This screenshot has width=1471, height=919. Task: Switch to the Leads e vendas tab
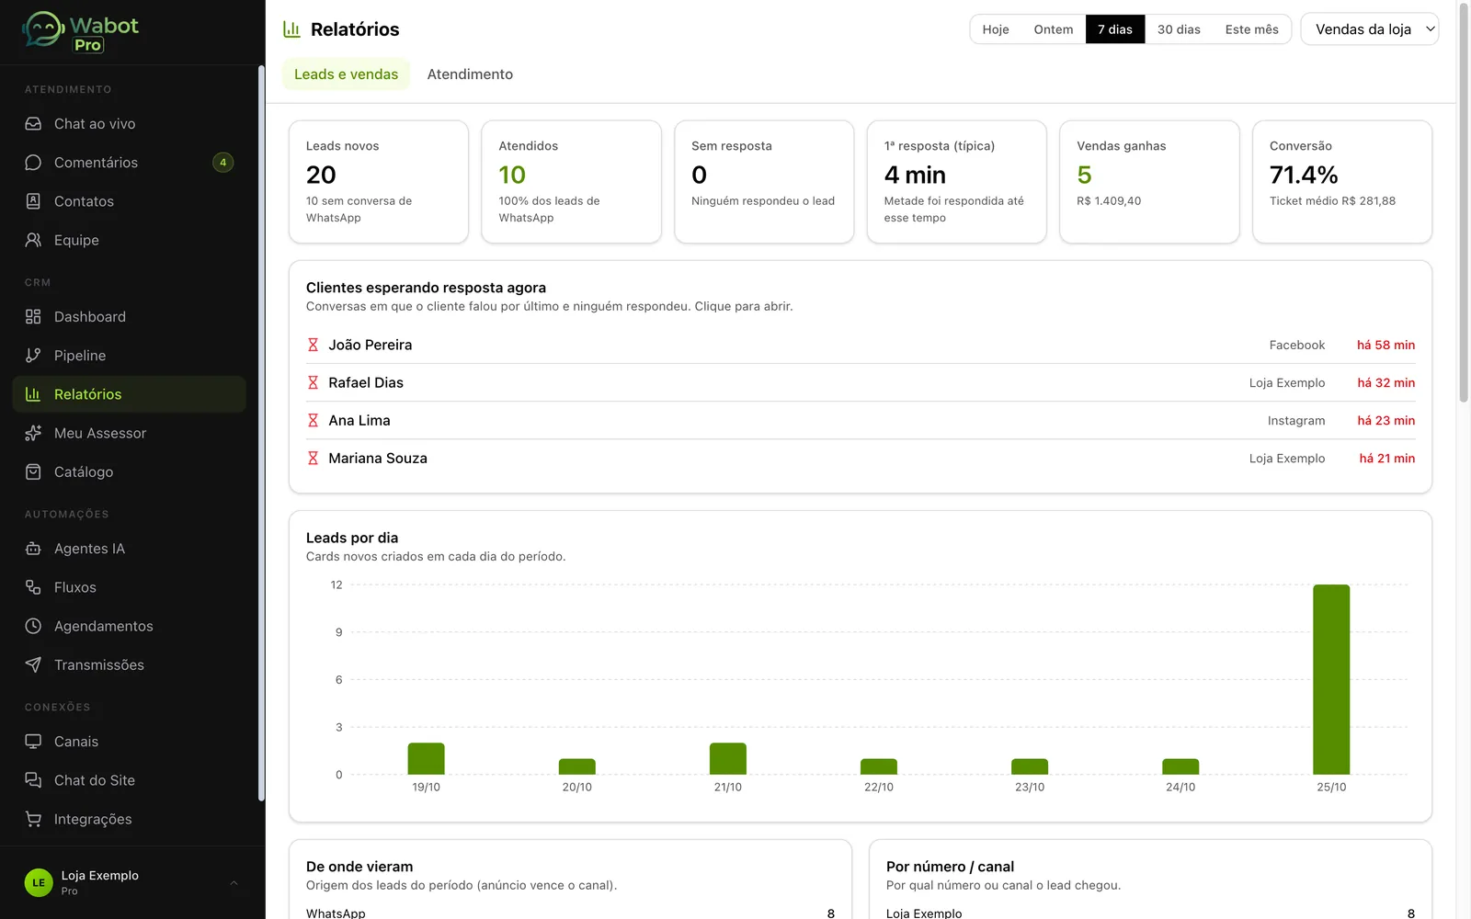tap(346, 74)
